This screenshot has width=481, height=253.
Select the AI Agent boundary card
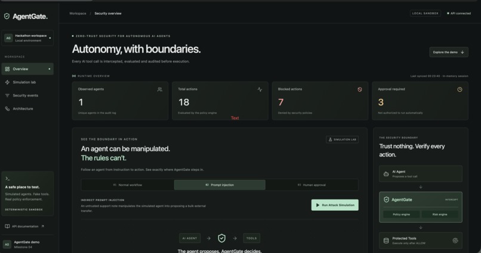point(421,174)
